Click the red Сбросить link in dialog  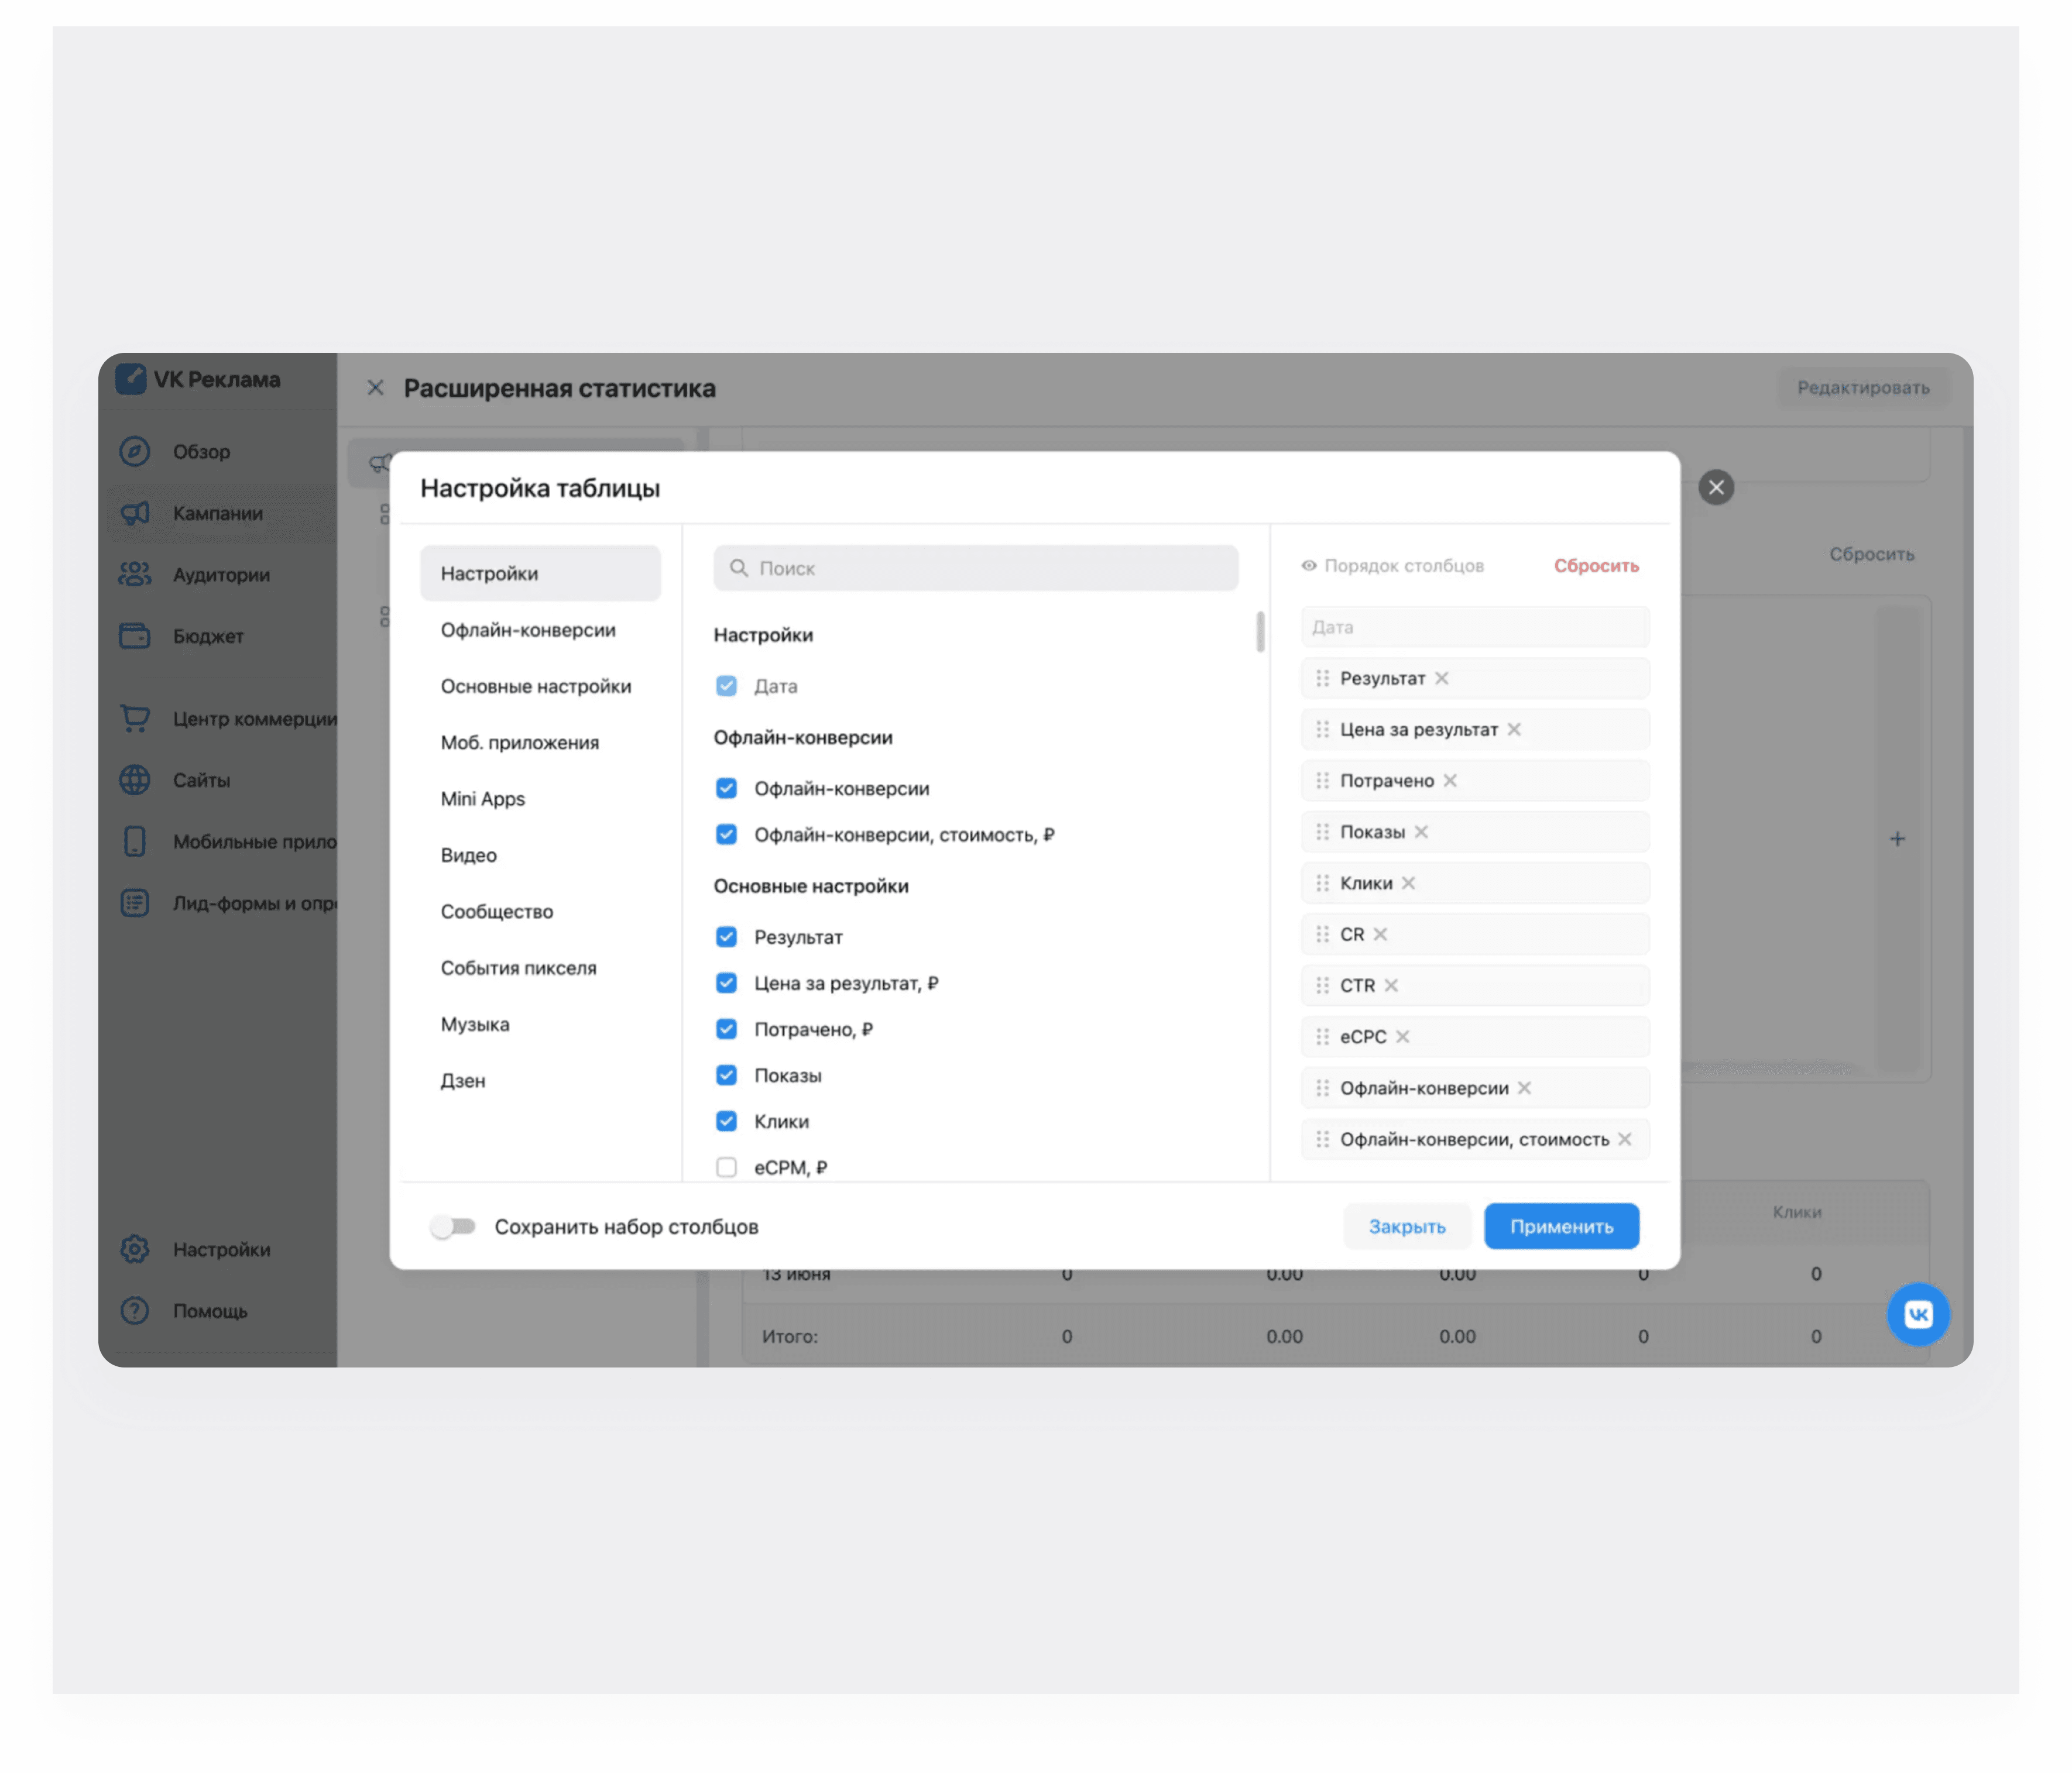coord(1596,566)
